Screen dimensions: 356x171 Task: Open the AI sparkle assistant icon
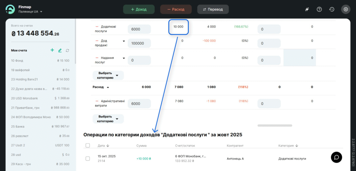(x=307, y=9)
